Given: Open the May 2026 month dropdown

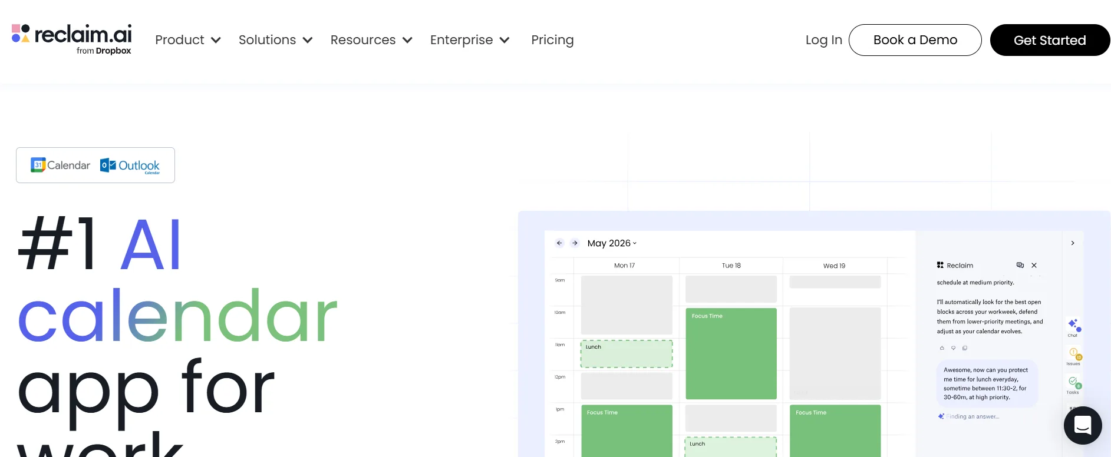Looking at the screenshot, I should coord(612,243).
